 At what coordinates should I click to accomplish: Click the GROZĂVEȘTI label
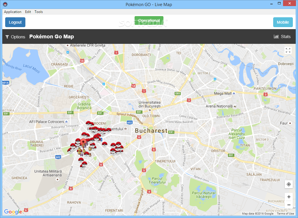(x=79, y=97)
